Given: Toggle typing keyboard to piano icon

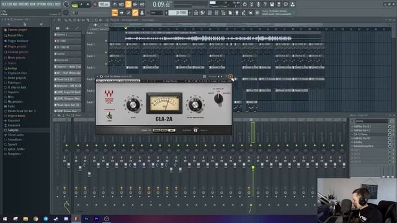Looking at the screenshot, I should (x=115, y=12).
